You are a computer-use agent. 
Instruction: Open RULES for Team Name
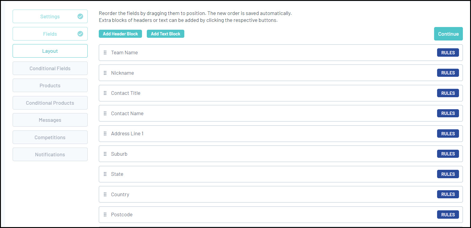click(x=448, y=52)
